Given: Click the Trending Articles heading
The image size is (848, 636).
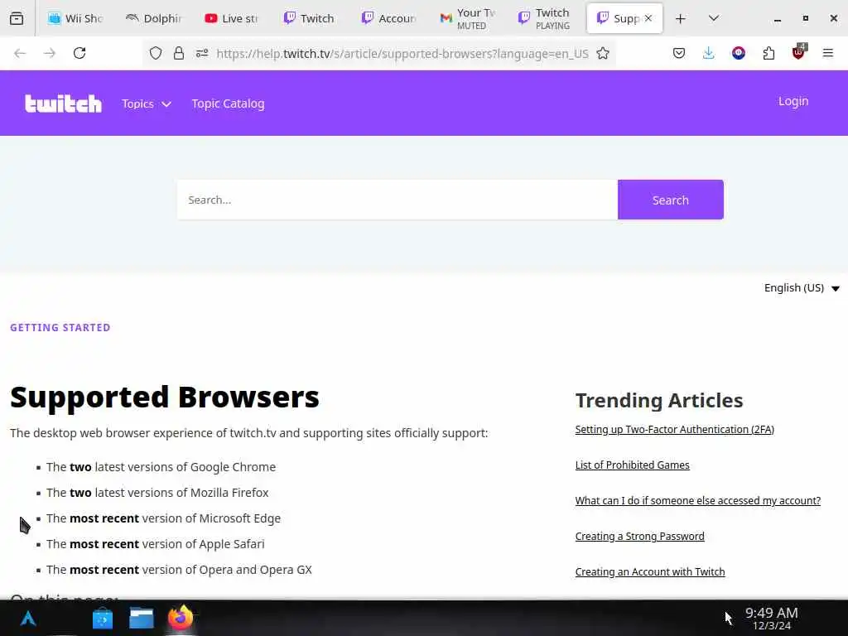Looking at the screenshot, I should (x=658, y=400).
